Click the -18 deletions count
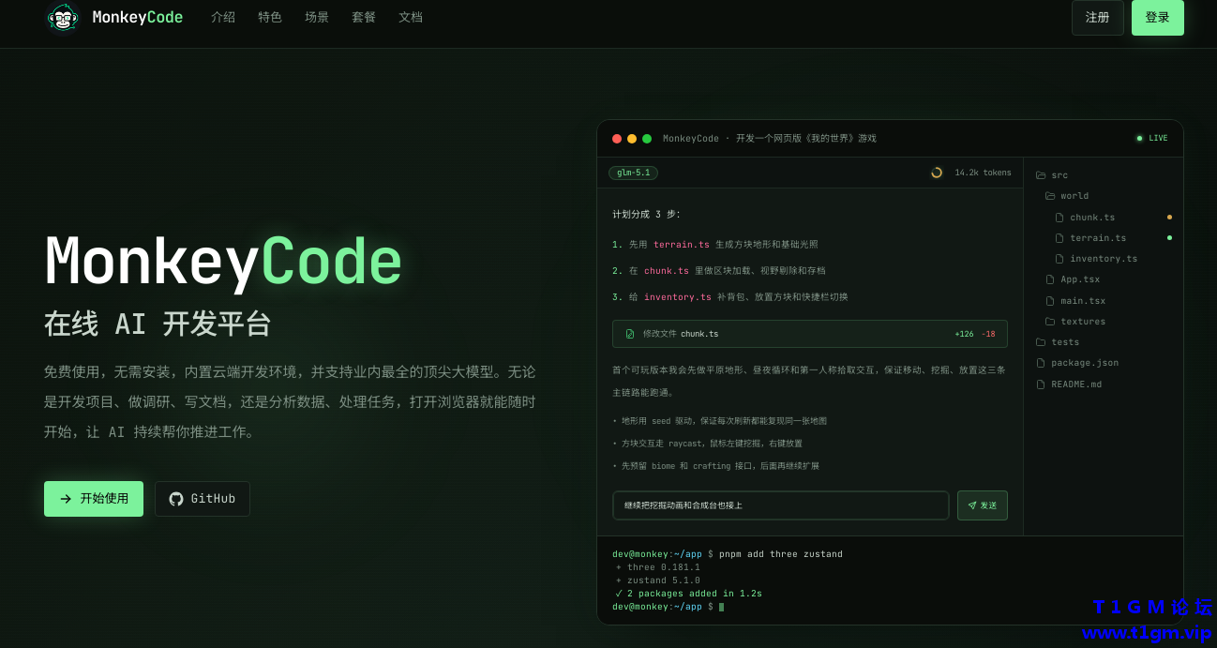 pos(988,334)
